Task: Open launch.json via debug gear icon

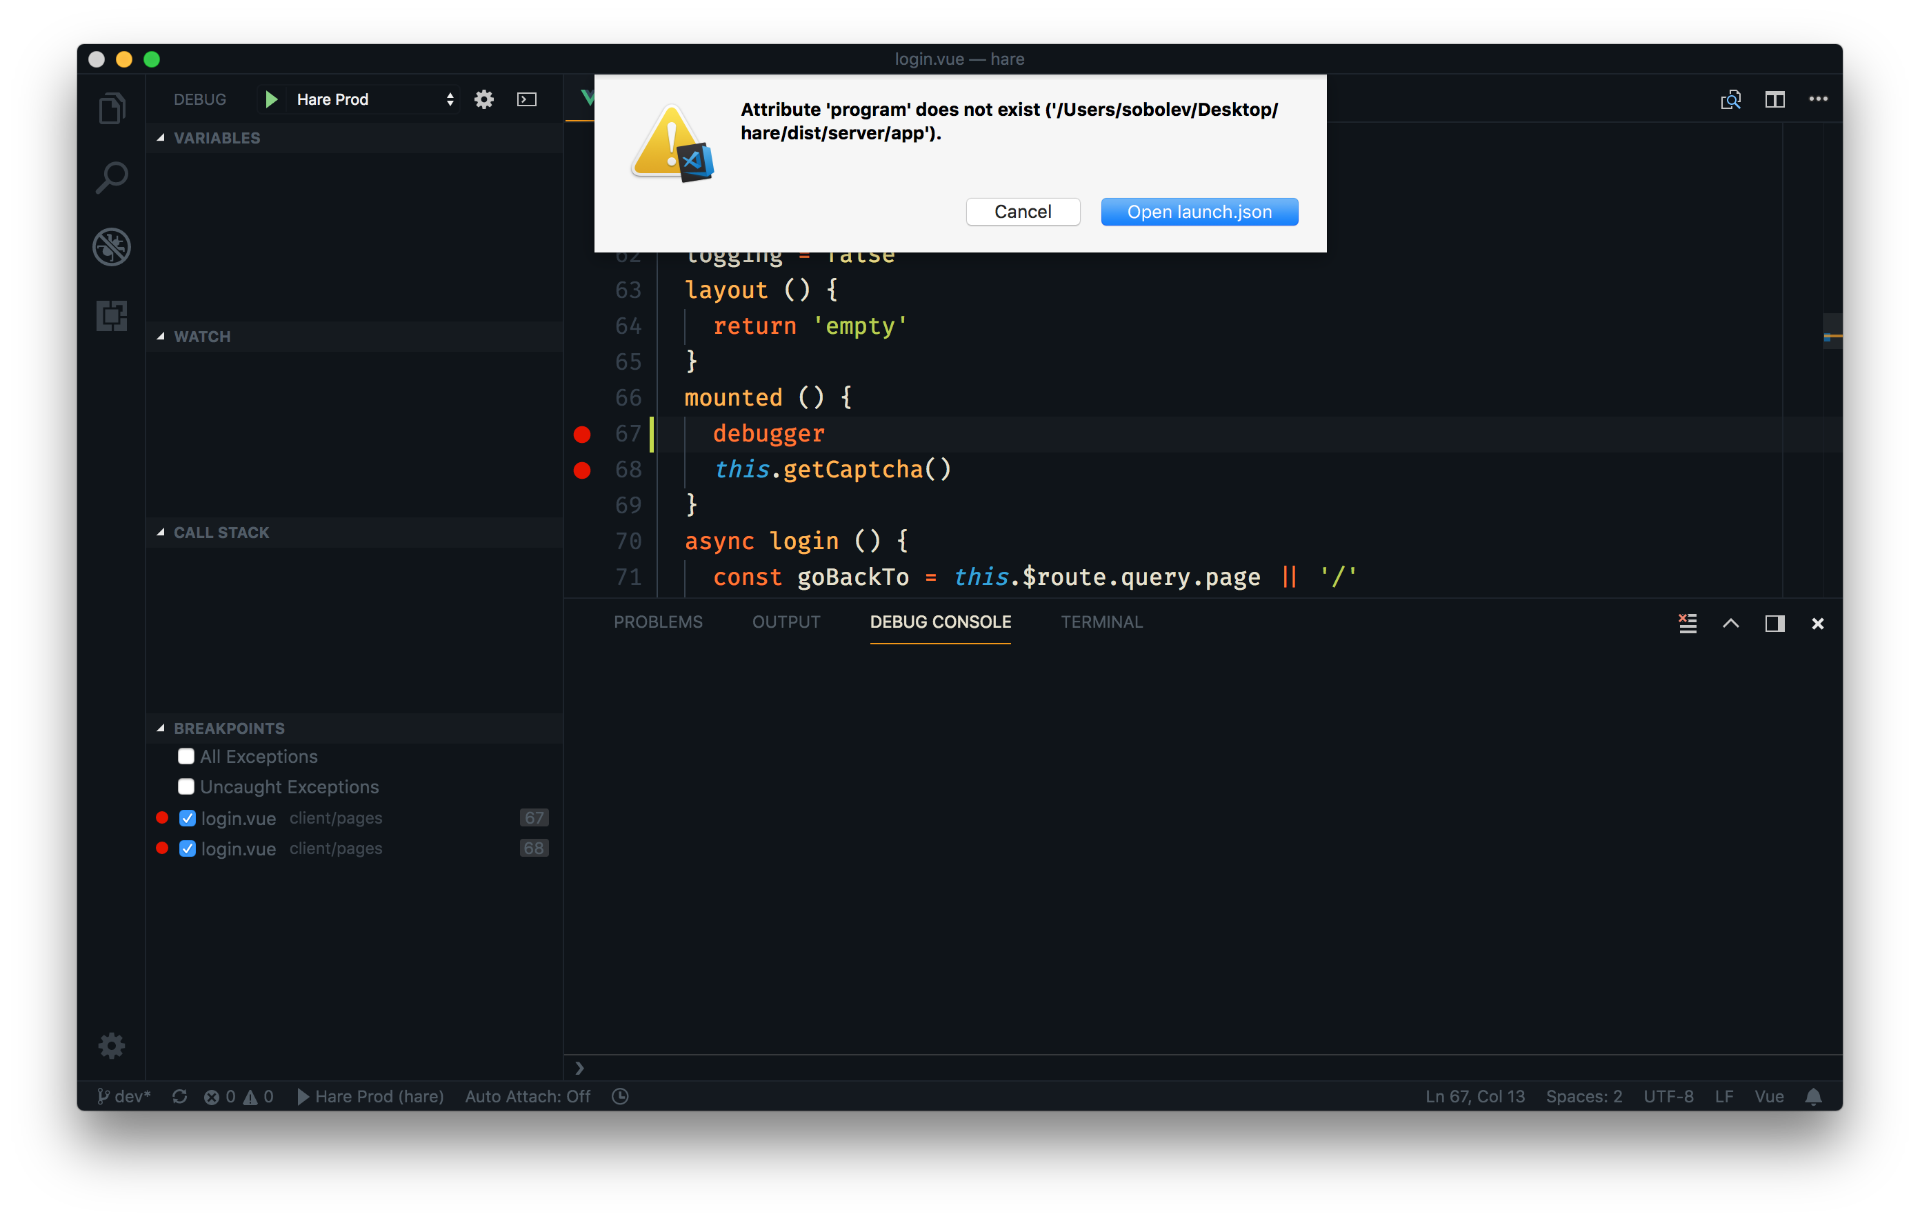Action: tap(484, 99)
